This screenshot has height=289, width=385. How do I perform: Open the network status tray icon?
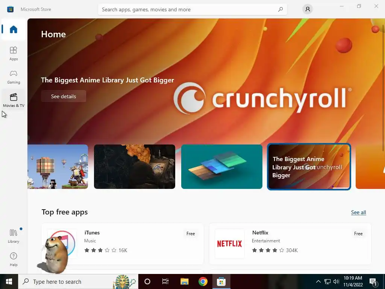[327, 281]
